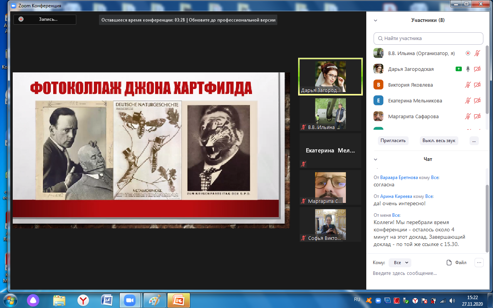Focus the Найти участника search field
Viewport: 493px width, 308px height.
click(x=428, y=38)
